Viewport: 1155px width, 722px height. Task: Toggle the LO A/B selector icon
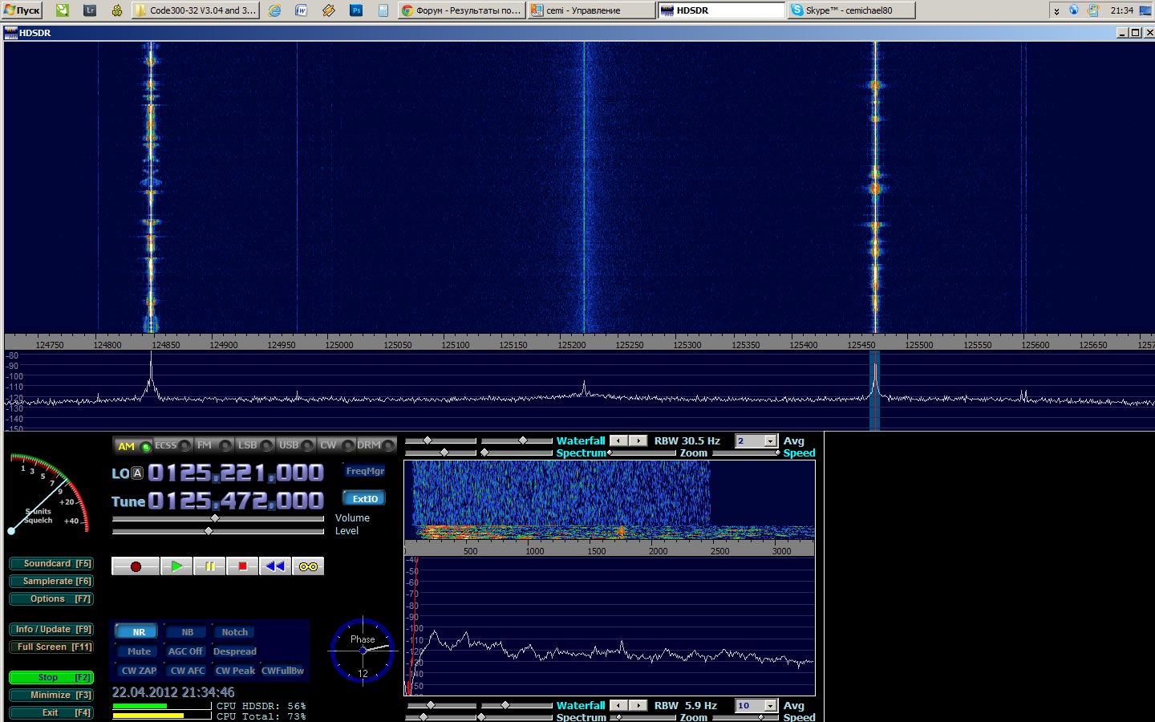(137, 473)
